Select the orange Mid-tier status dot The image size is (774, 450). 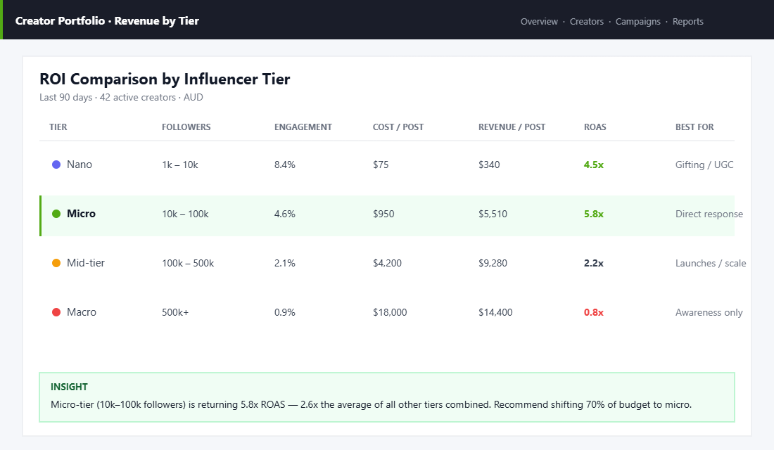pyautogui.click(x=57, y=263)
